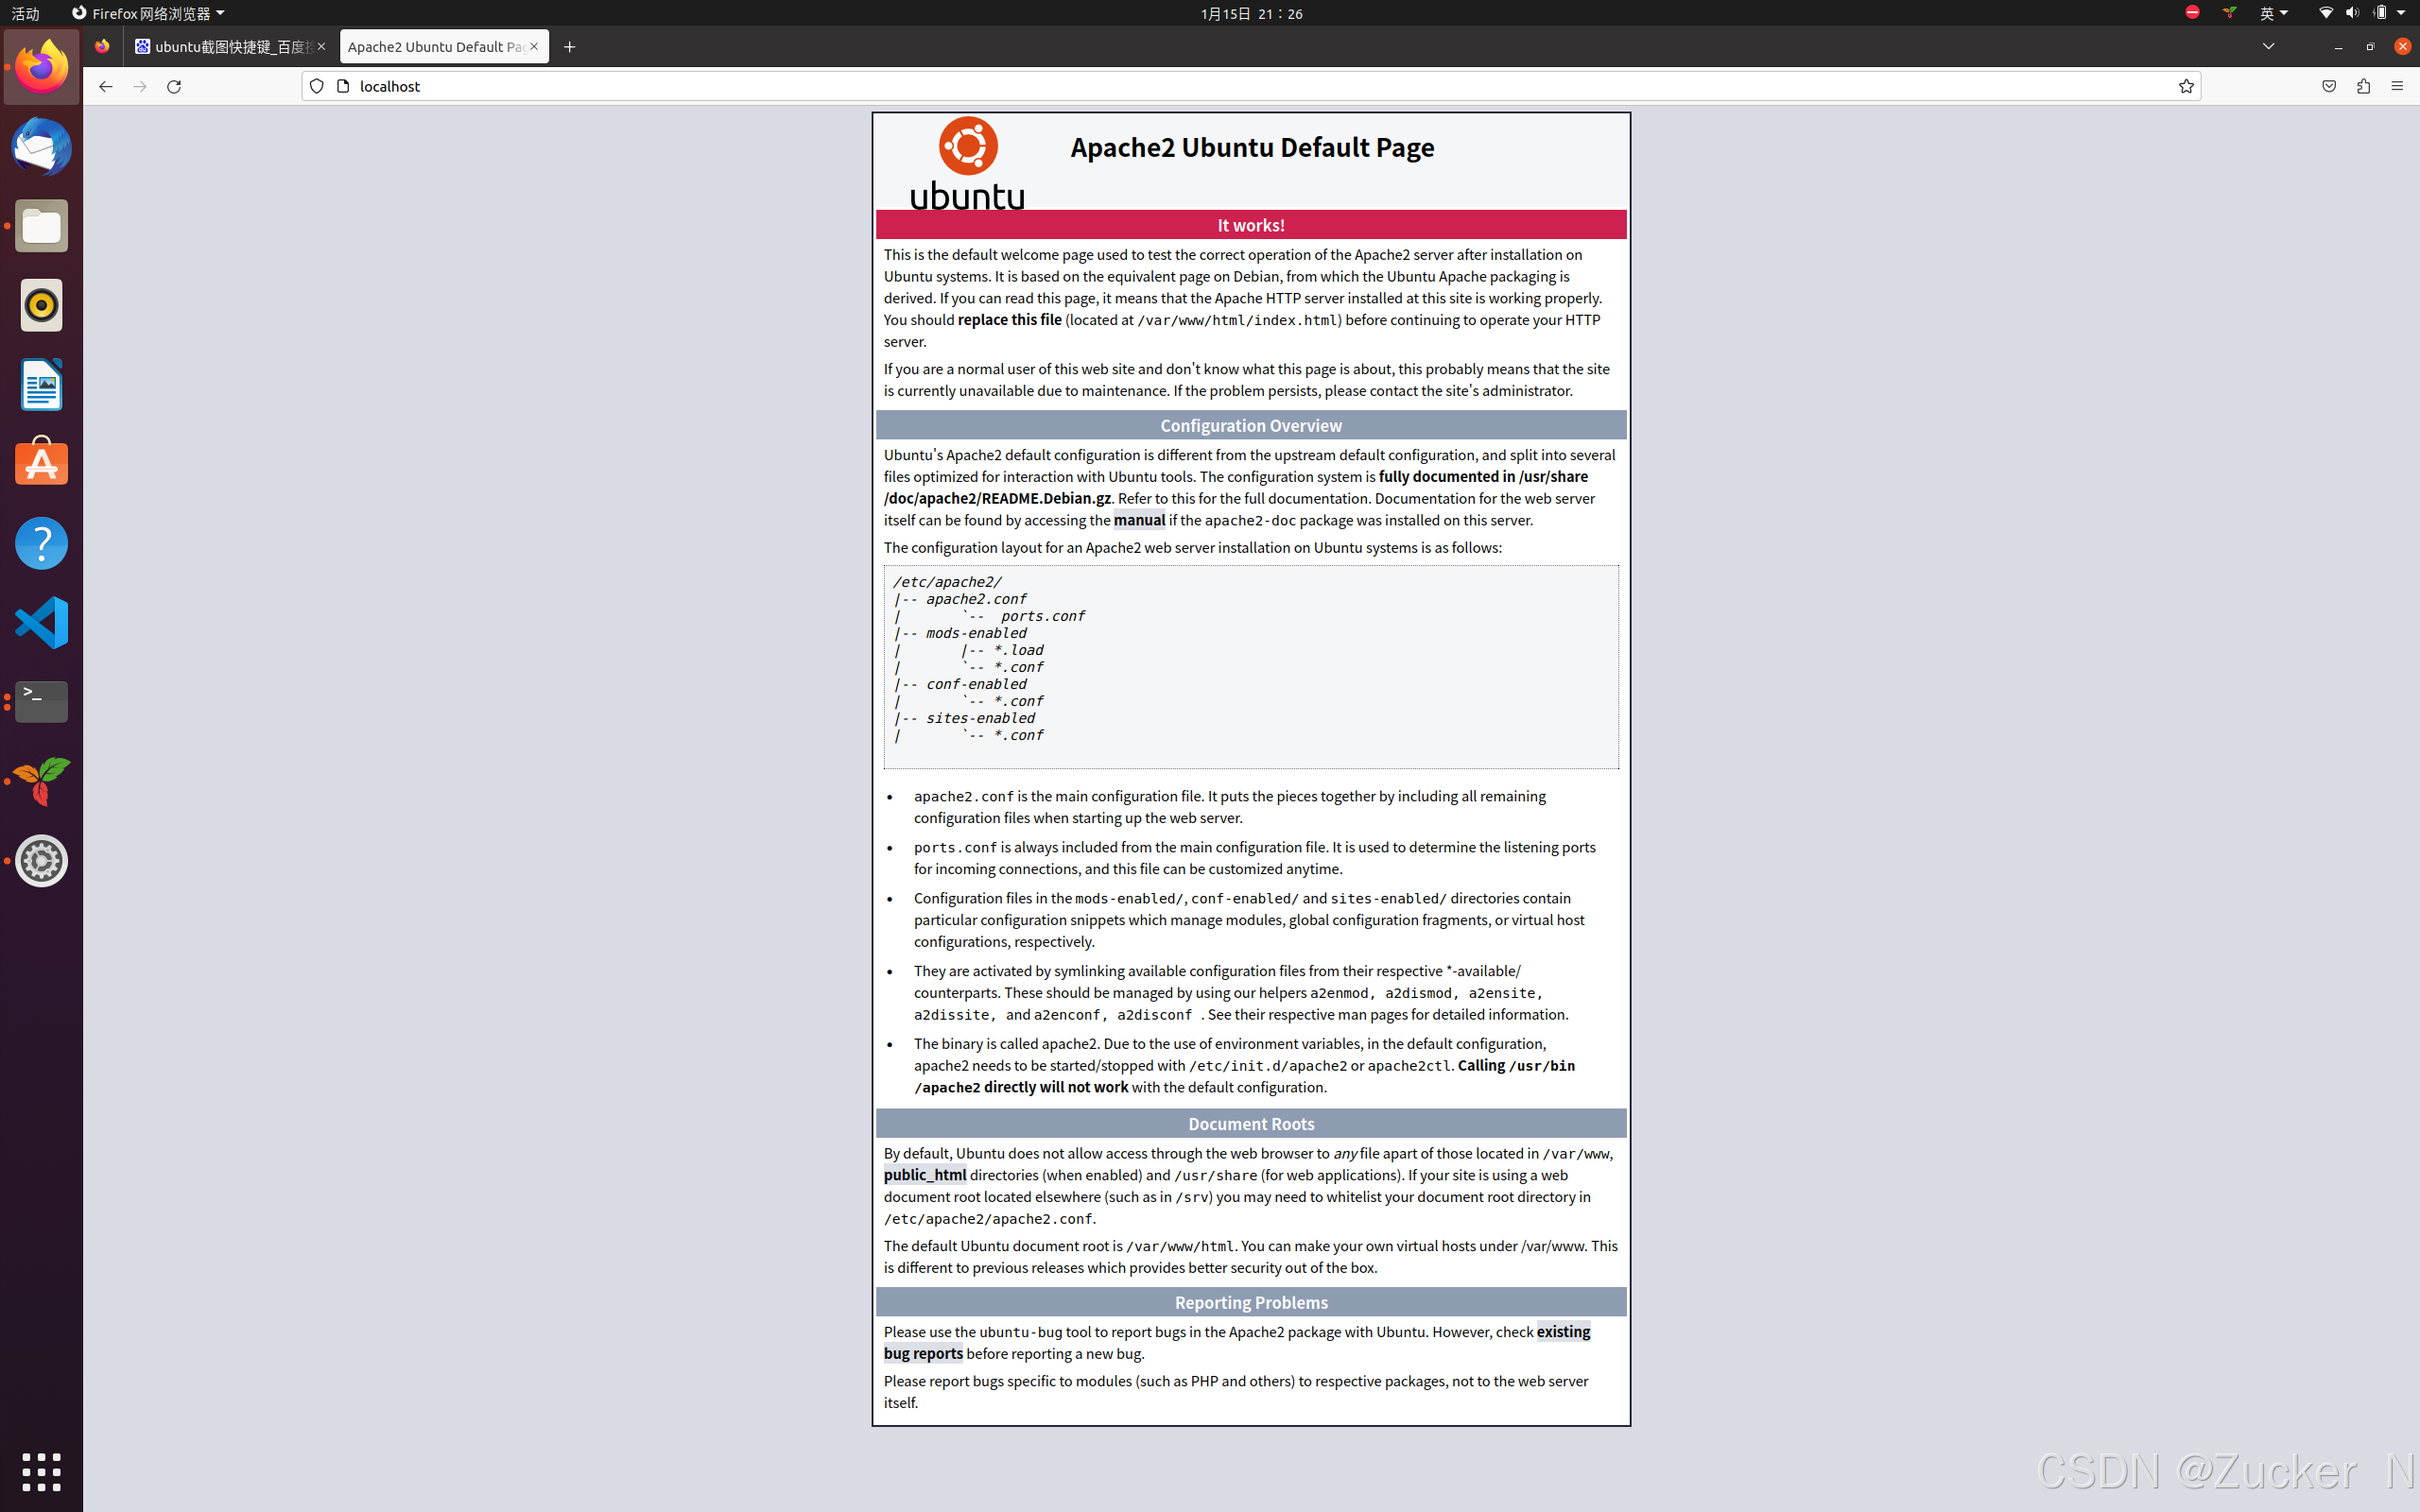Open Firefox View pinned tab icon
The height and width of the screenshot is (1512, 2420).
coord(102,46)
